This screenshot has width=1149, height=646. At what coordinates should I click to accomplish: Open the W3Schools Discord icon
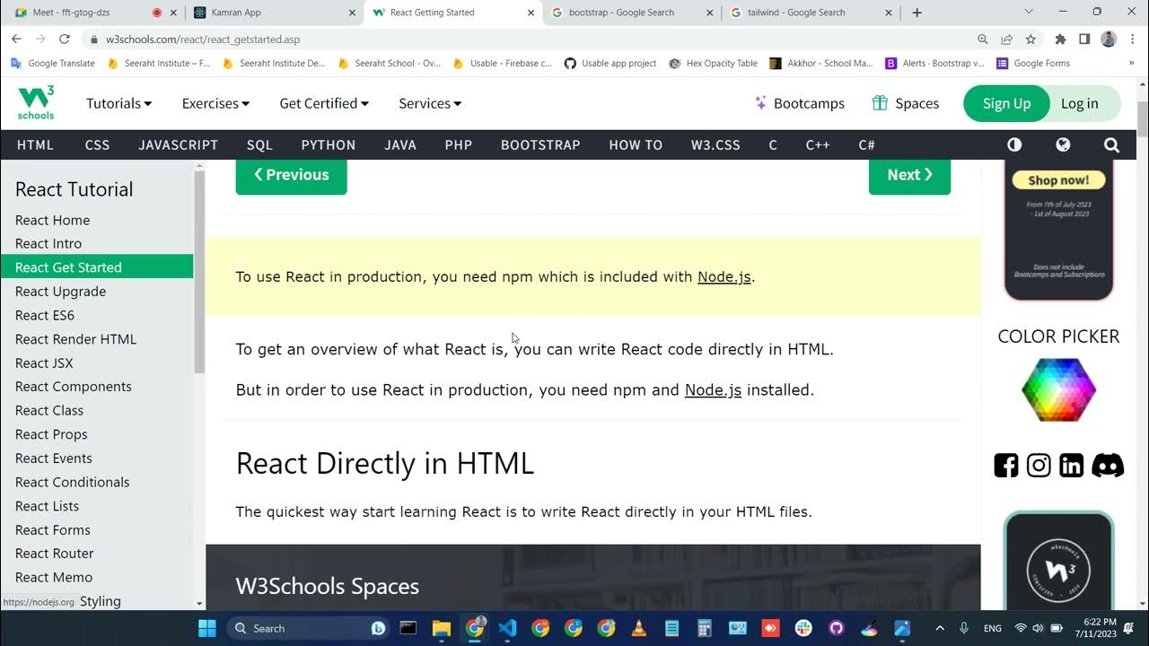pyautogui.click(x=1108, y=465)
